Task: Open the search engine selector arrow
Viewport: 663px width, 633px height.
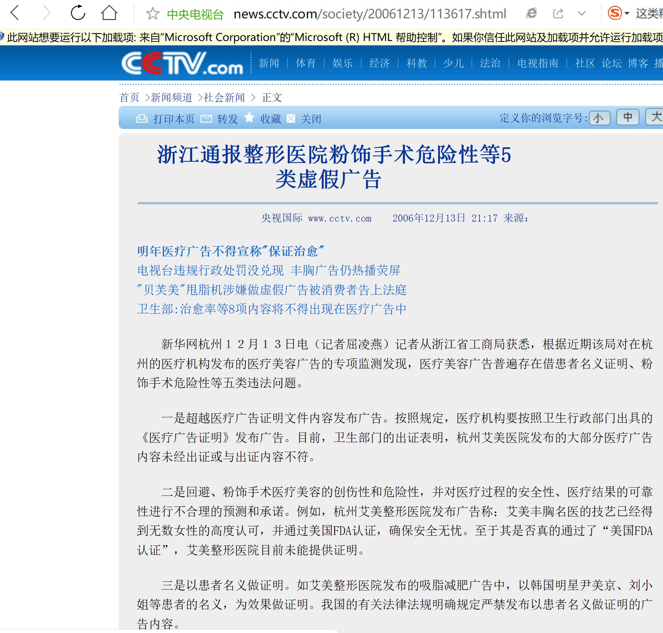Action: [x=627, y=14]
